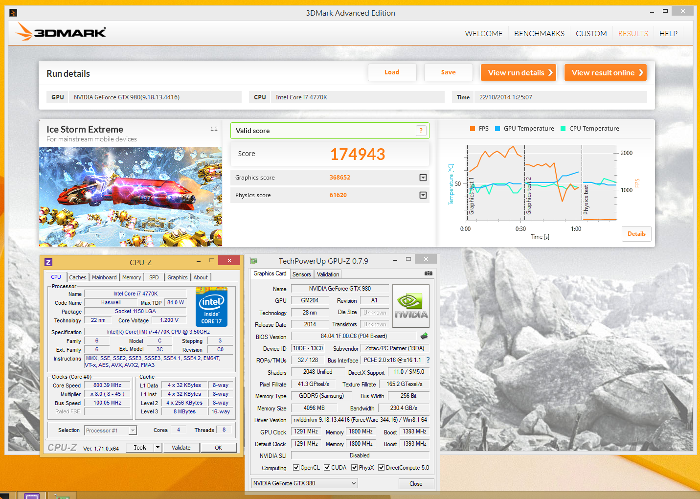This screenshot has height=499, width=700.
Task: Click the CPU-Z title bar Z icon
Action: point(48,262)
